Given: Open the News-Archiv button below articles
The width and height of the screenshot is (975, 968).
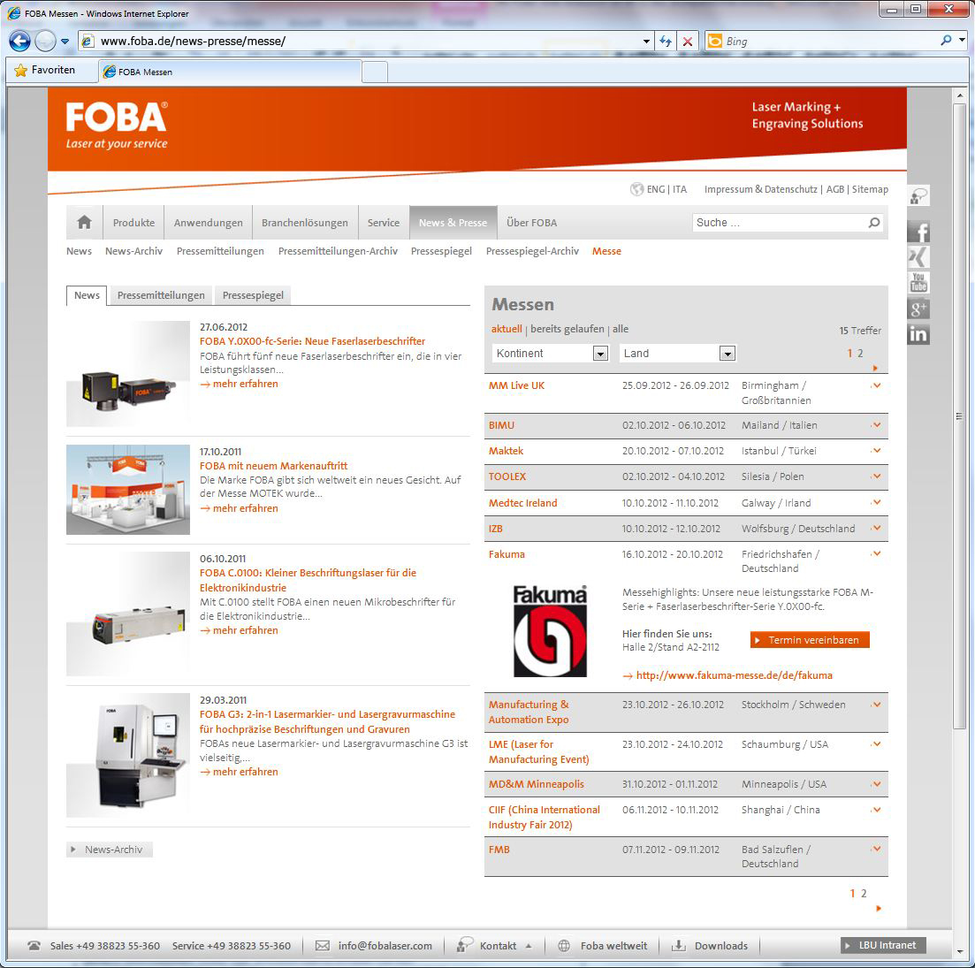Looking at the screenshot, I should (x=110, y=850).
